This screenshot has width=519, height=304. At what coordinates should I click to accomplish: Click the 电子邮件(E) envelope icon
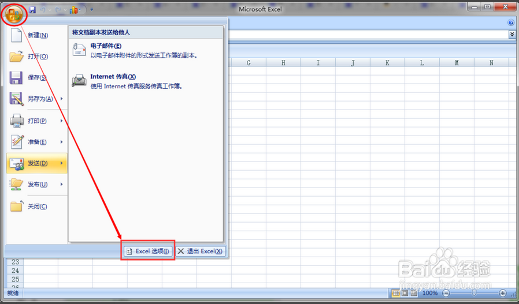(79, 50)
